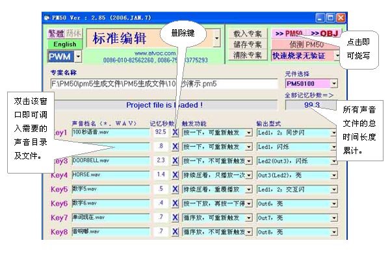Screen dimensions: 390x260
Task: Click the X delete icon beside HORSE.wav
Action: click(x=175, y=175)
